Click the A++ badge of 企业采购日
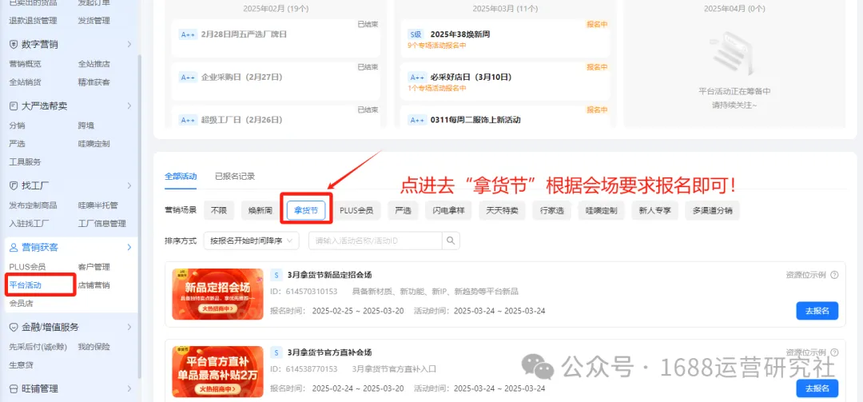863x402 pixels. (x=189, y=77)
